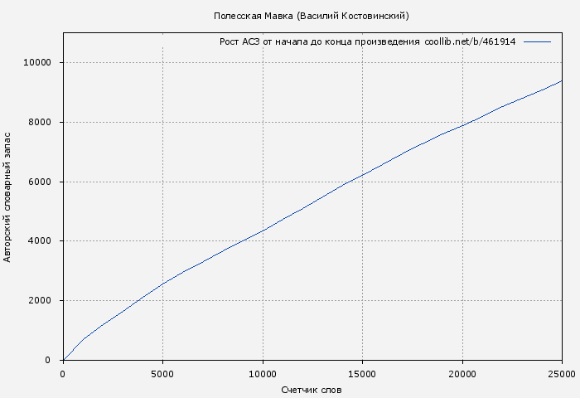Click the X-axis tick label 20000
Viewport: 580px width, 398px height.
click(x=462, y=373)
